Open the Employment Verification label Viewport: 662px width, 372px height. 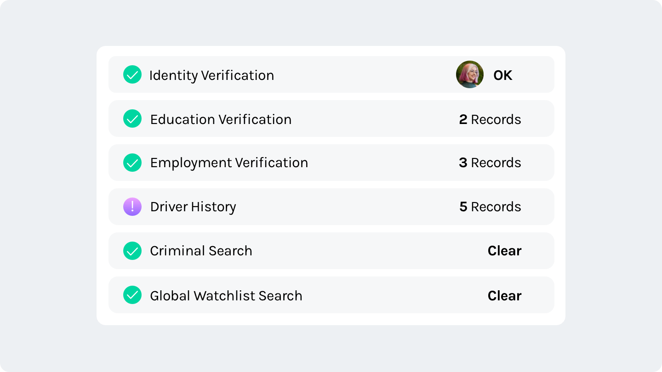229,163
